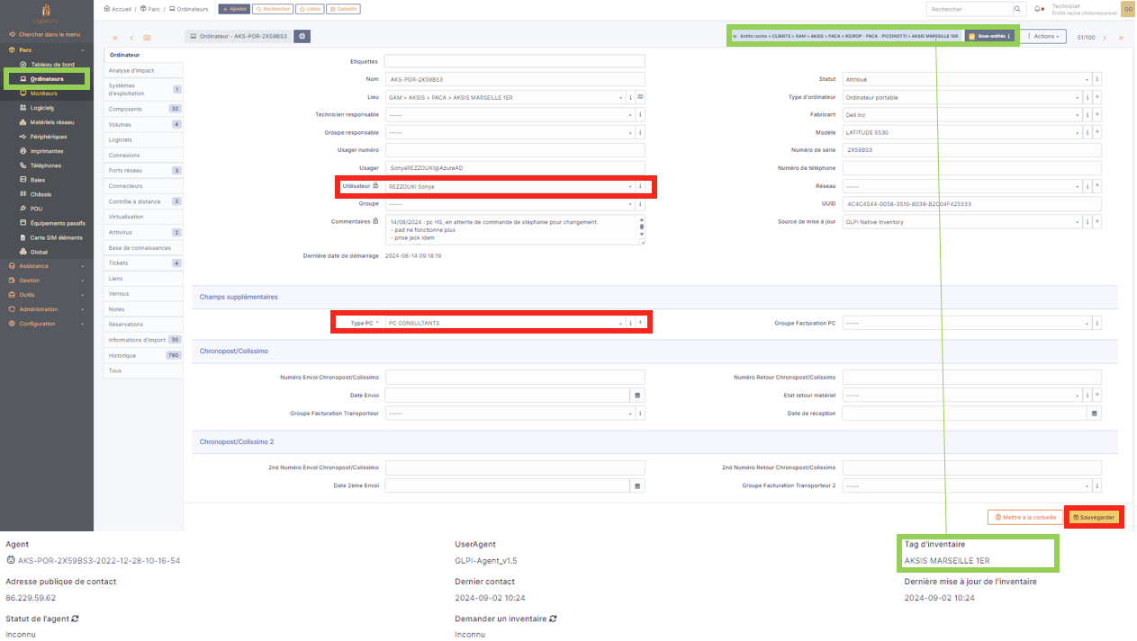Switch to Analyse d'impact tab

click(143, 70)
